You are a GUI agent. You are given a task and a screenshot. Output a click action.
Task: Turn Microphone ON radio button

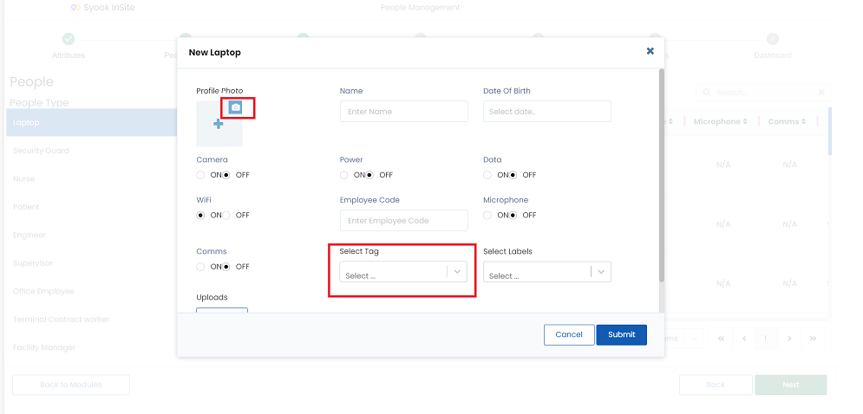coord(487,216)
